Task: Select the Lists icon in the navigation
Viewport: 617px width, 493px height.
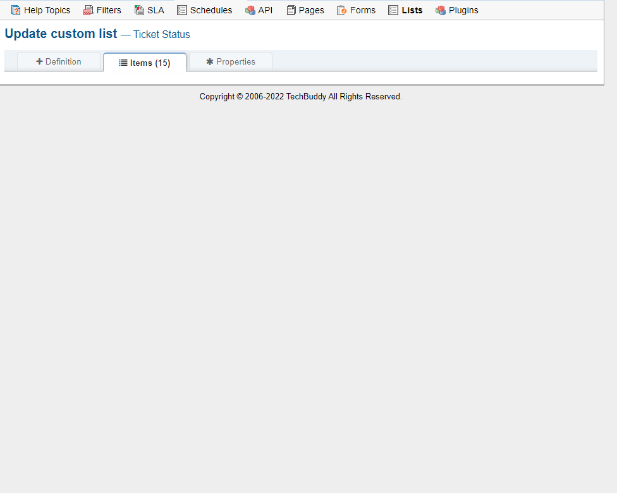Action: [x=391, y=9]
